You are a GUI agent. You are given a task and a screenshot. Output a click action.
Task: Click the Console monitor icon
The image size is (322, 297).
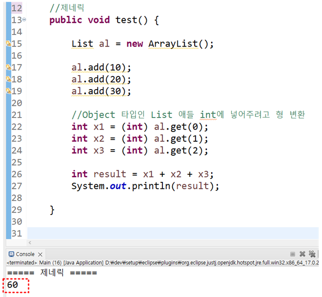point(11,254)
